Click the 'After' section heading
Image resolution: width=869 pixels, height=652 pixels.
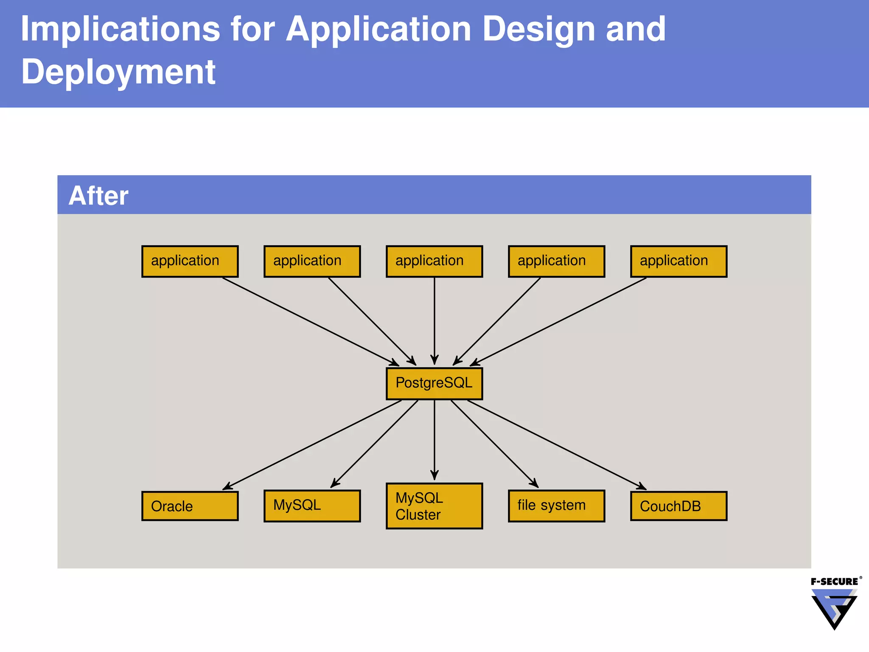[98, 196]
